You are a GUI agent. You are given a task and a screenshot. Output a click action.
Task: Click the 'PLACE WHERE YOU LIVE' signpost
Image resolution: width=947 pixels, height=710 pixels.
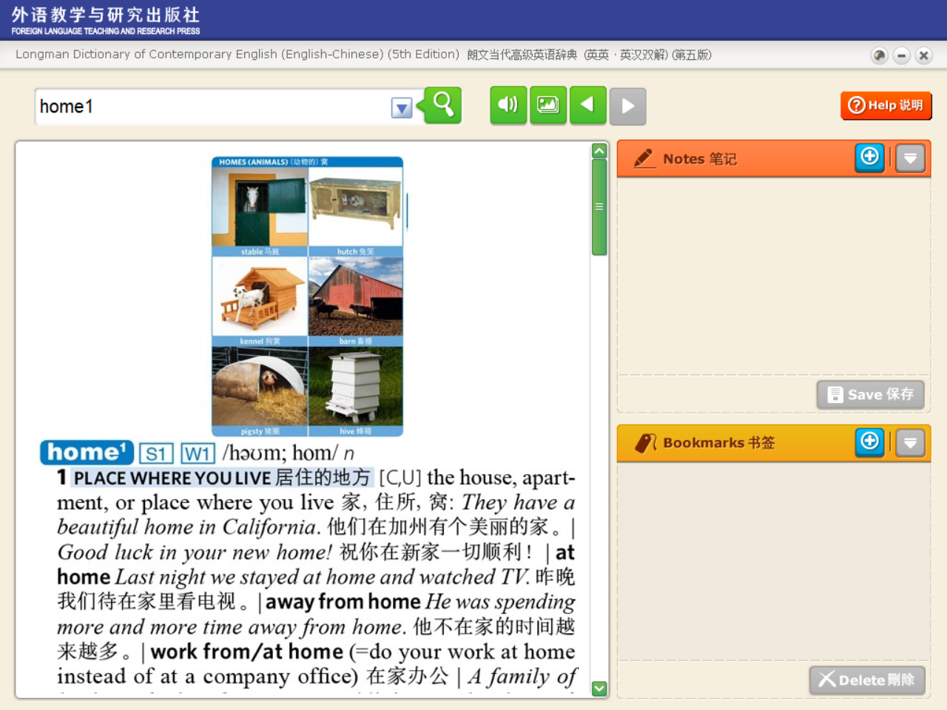tap(172, 478)
